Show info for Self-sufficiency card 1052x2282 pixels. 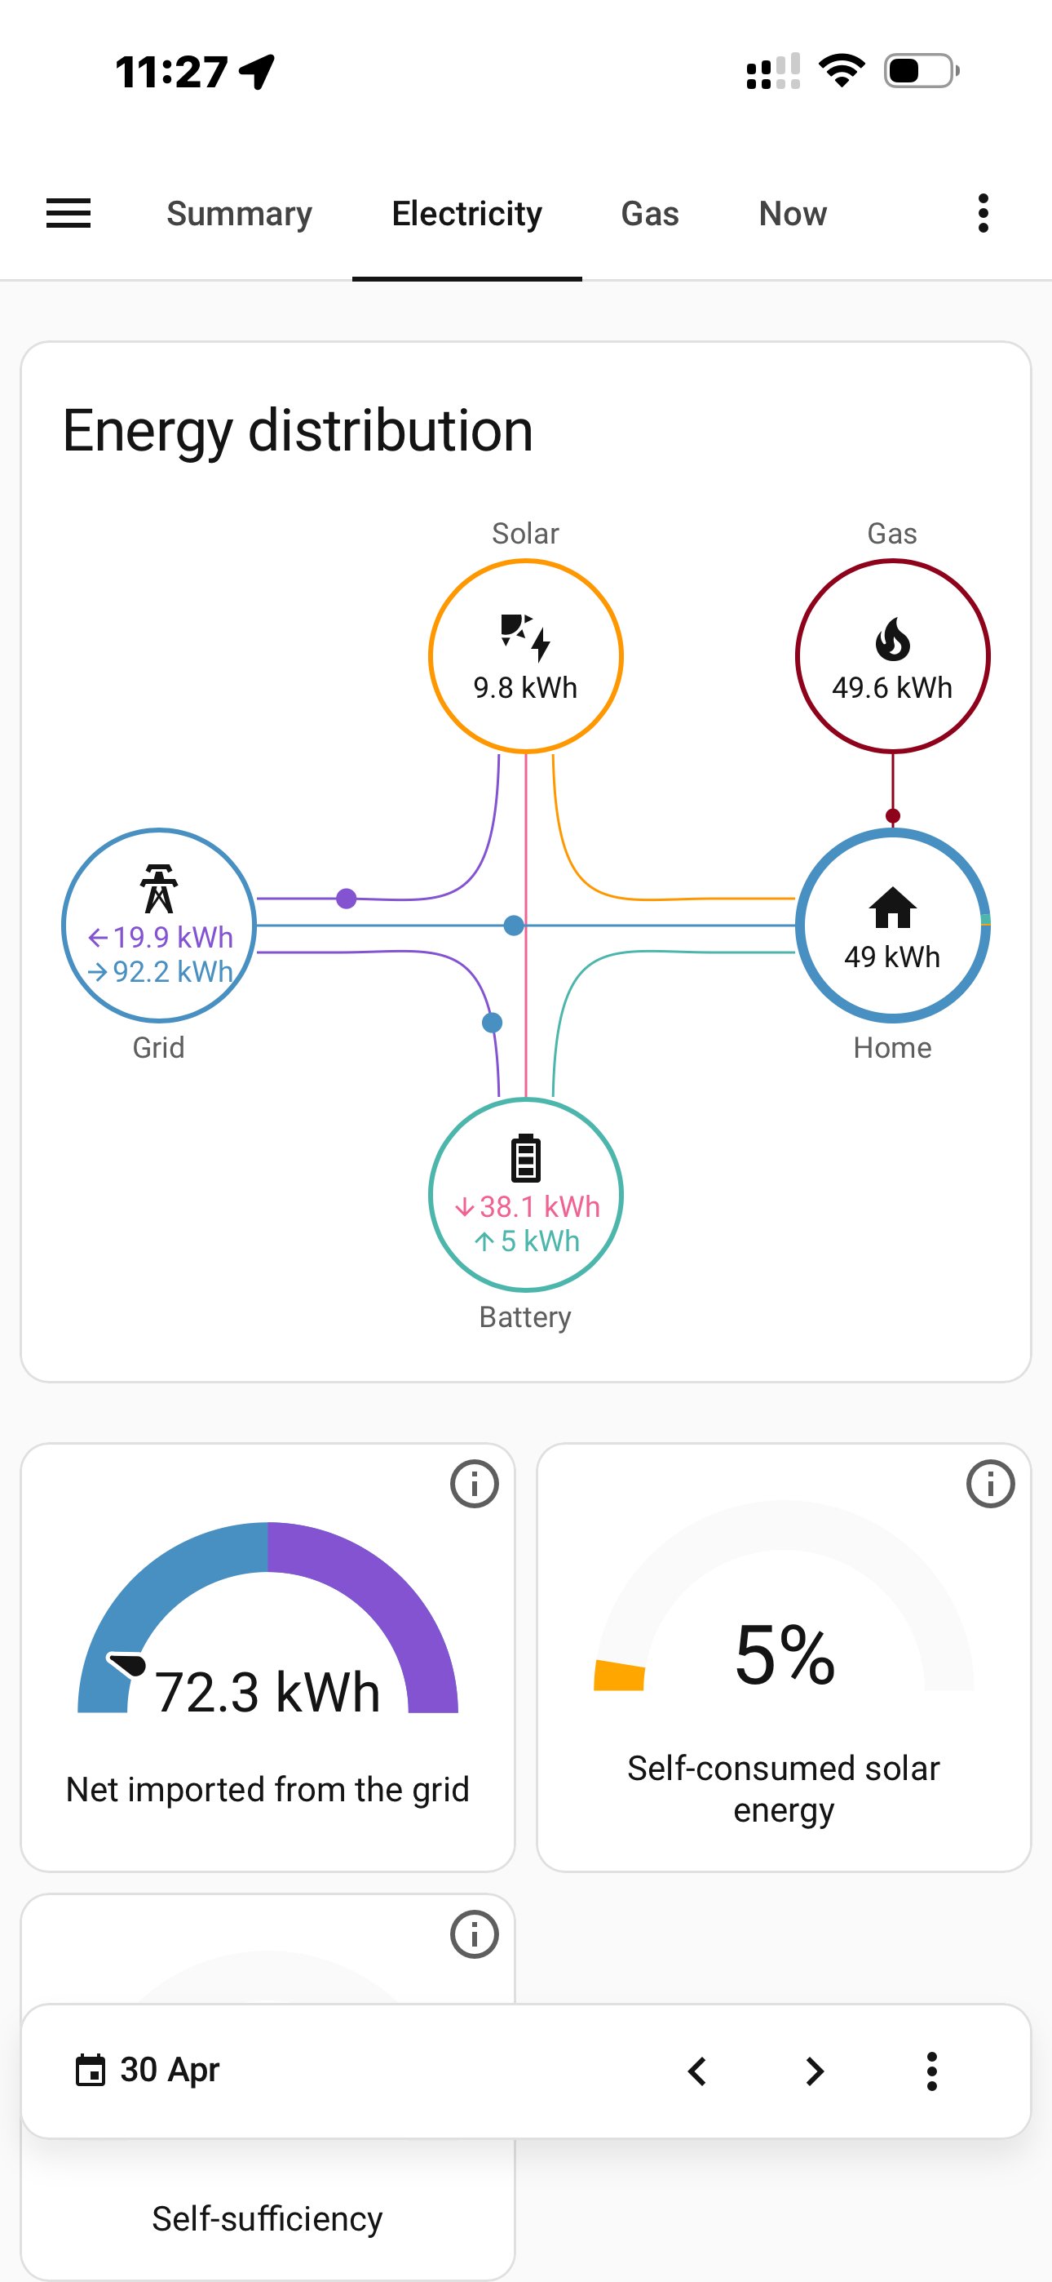pyautogui.click(x=475, y=1933)
